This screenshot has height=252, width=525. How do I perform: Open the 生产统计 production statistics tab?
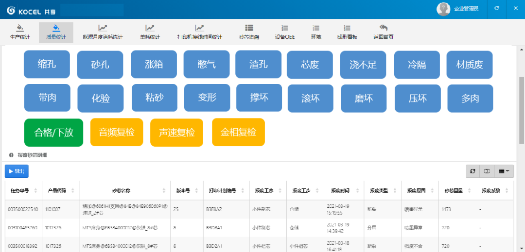[x=20, y=33]
